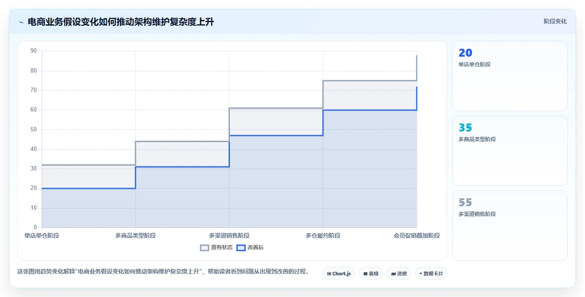Select the 进度 tag
Screen dimensions: 585x297
[399, 274]
